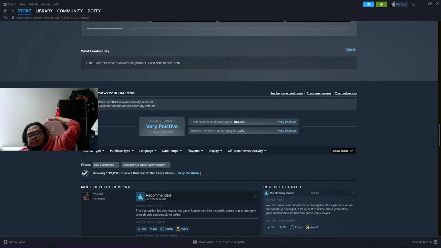Click the Steam icon beside Showing reviews
Screen dimensions: 441x248
[85, 173]
